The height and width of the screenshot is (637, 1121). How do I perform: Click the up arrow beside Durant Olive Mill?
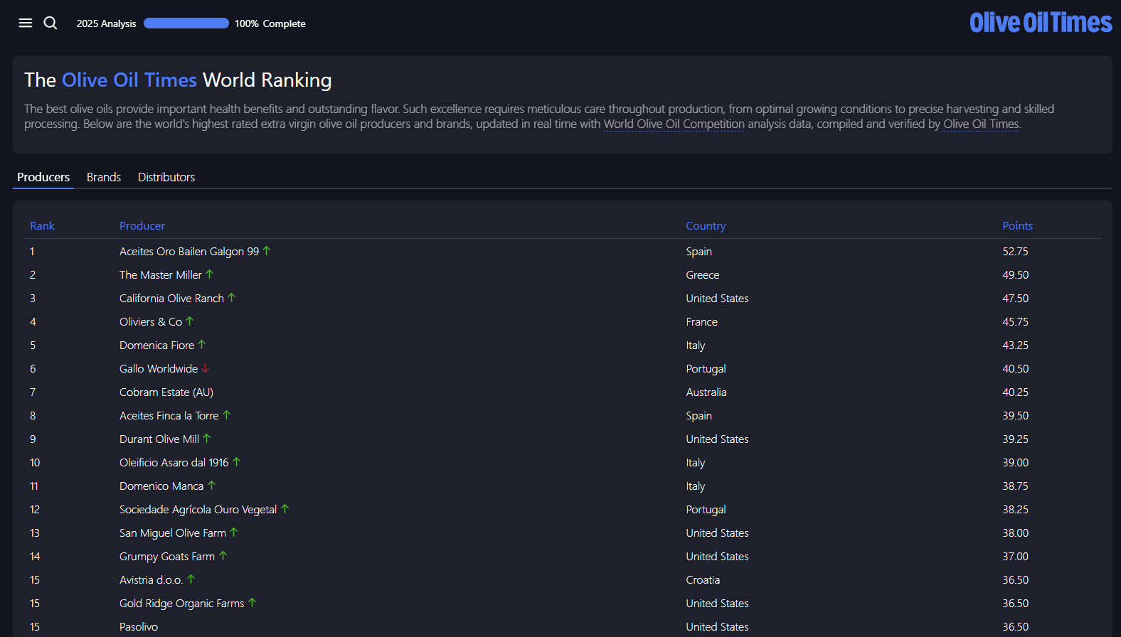(x=207, y=439)
